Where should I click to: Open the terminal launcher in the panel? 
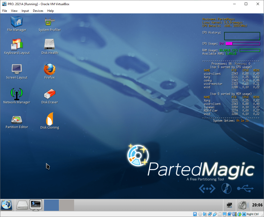pos(36,205)
